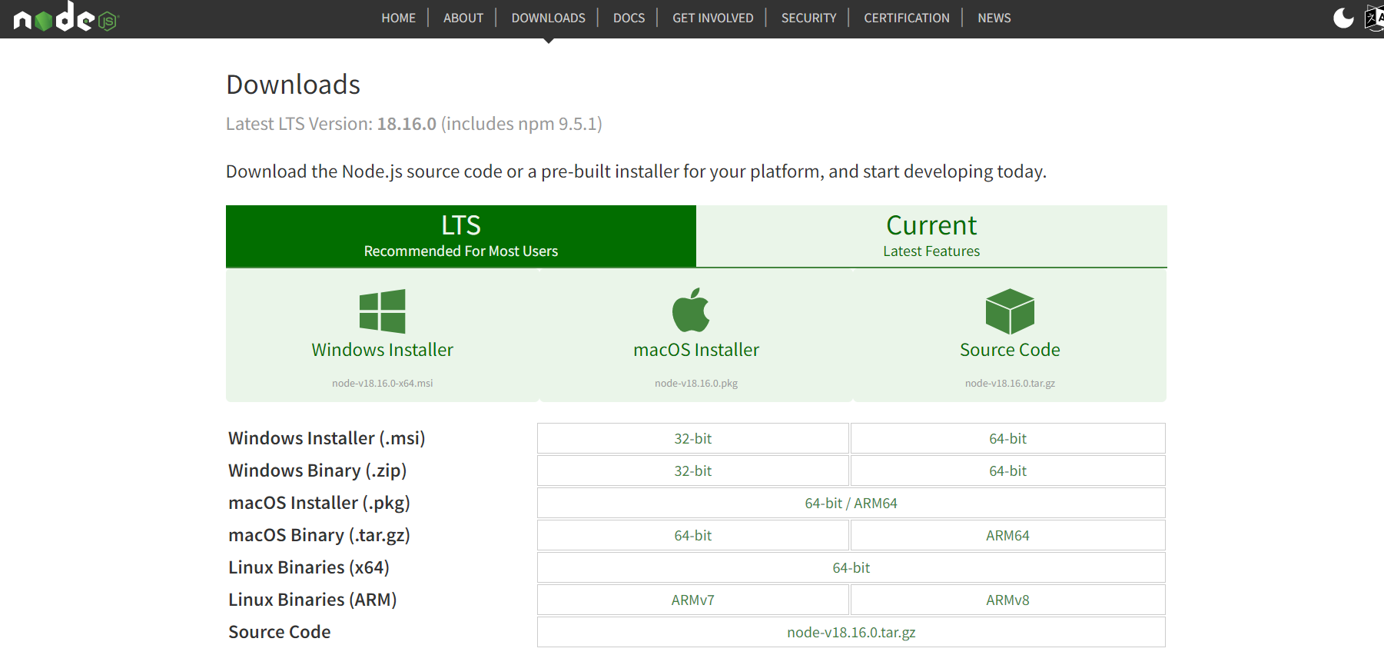The height and width of the screenshot is (655, 1384).
Task: Open CERTIFICATION link in navbar
Action: [x=906, y=18]
